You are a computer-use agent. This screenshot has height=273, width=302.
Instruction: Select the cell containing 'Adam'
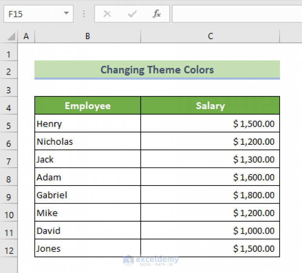(88, 177)
